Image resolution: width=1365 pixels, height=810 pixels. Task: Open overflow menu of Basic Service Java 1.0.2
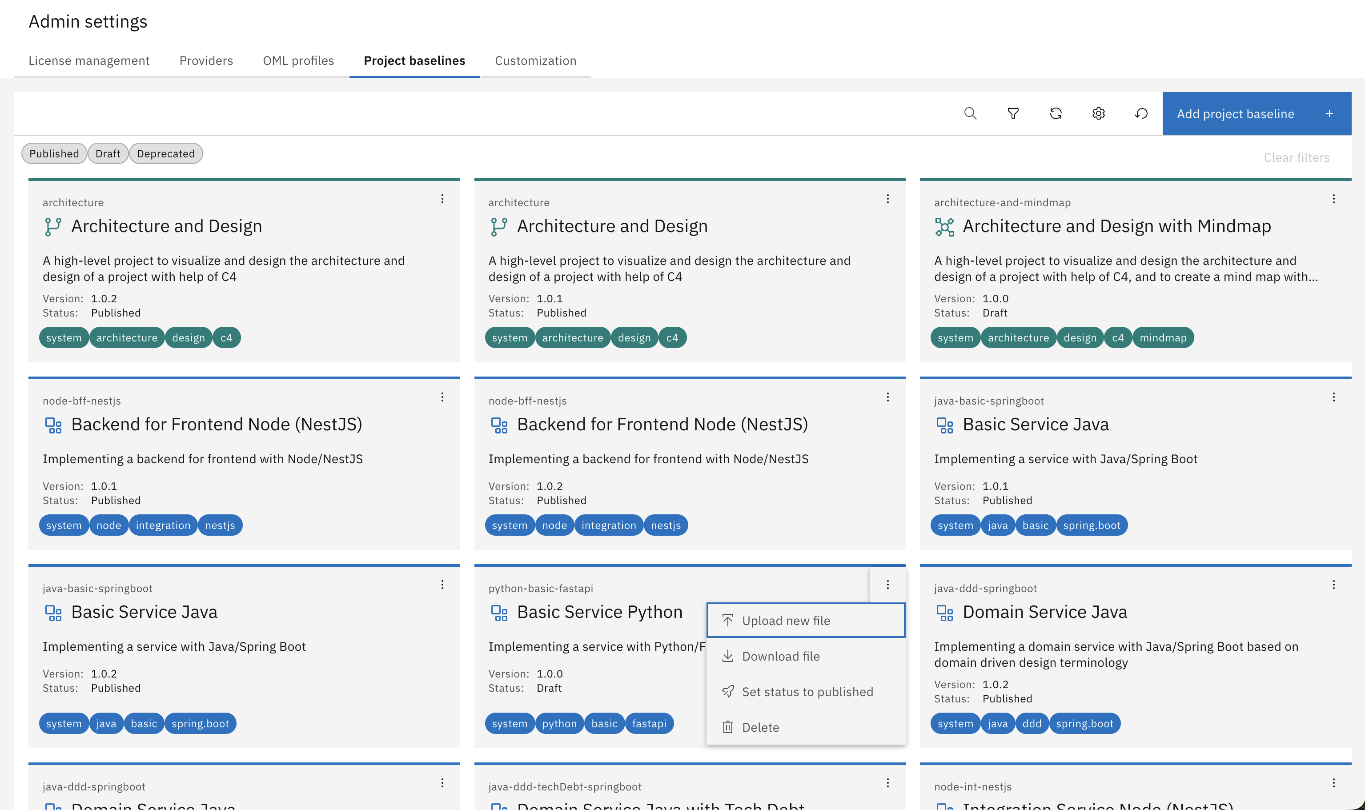tap(442, 585)
